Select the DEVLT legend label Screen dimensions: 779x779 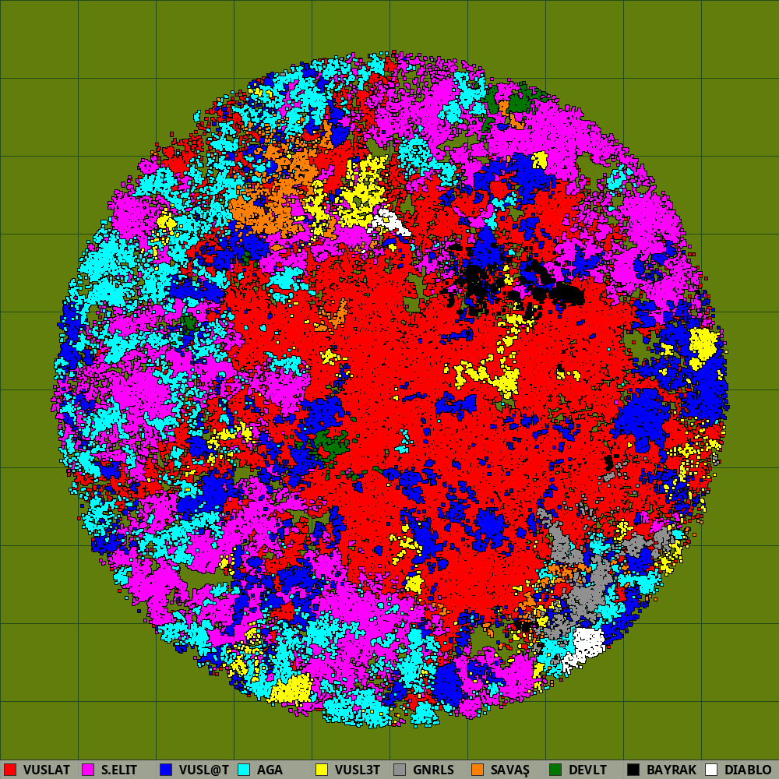click(587, 770)
